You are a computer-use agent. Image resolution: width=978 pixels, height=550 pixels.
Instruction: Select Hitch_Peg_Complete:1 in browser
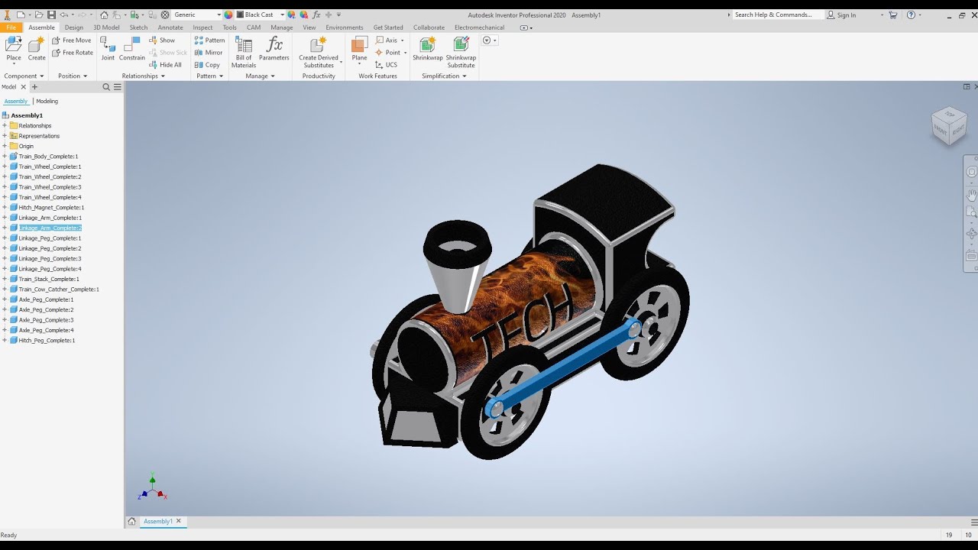click(x=47, y=340)
